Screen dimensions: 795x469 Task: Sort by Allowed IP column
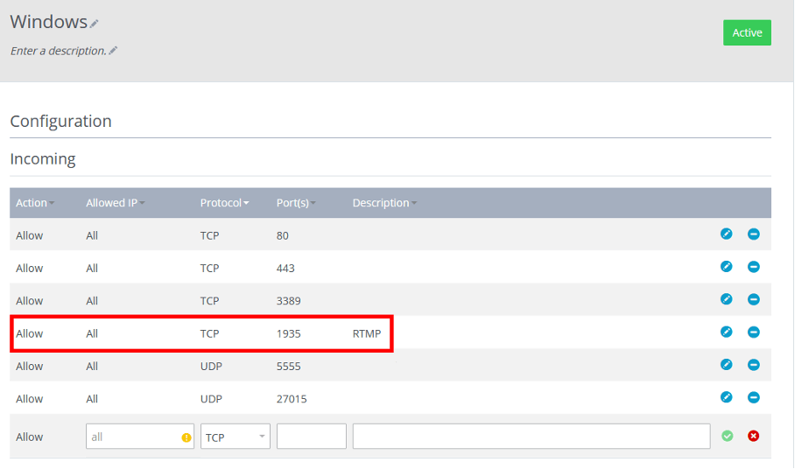(x=115, y=203)
